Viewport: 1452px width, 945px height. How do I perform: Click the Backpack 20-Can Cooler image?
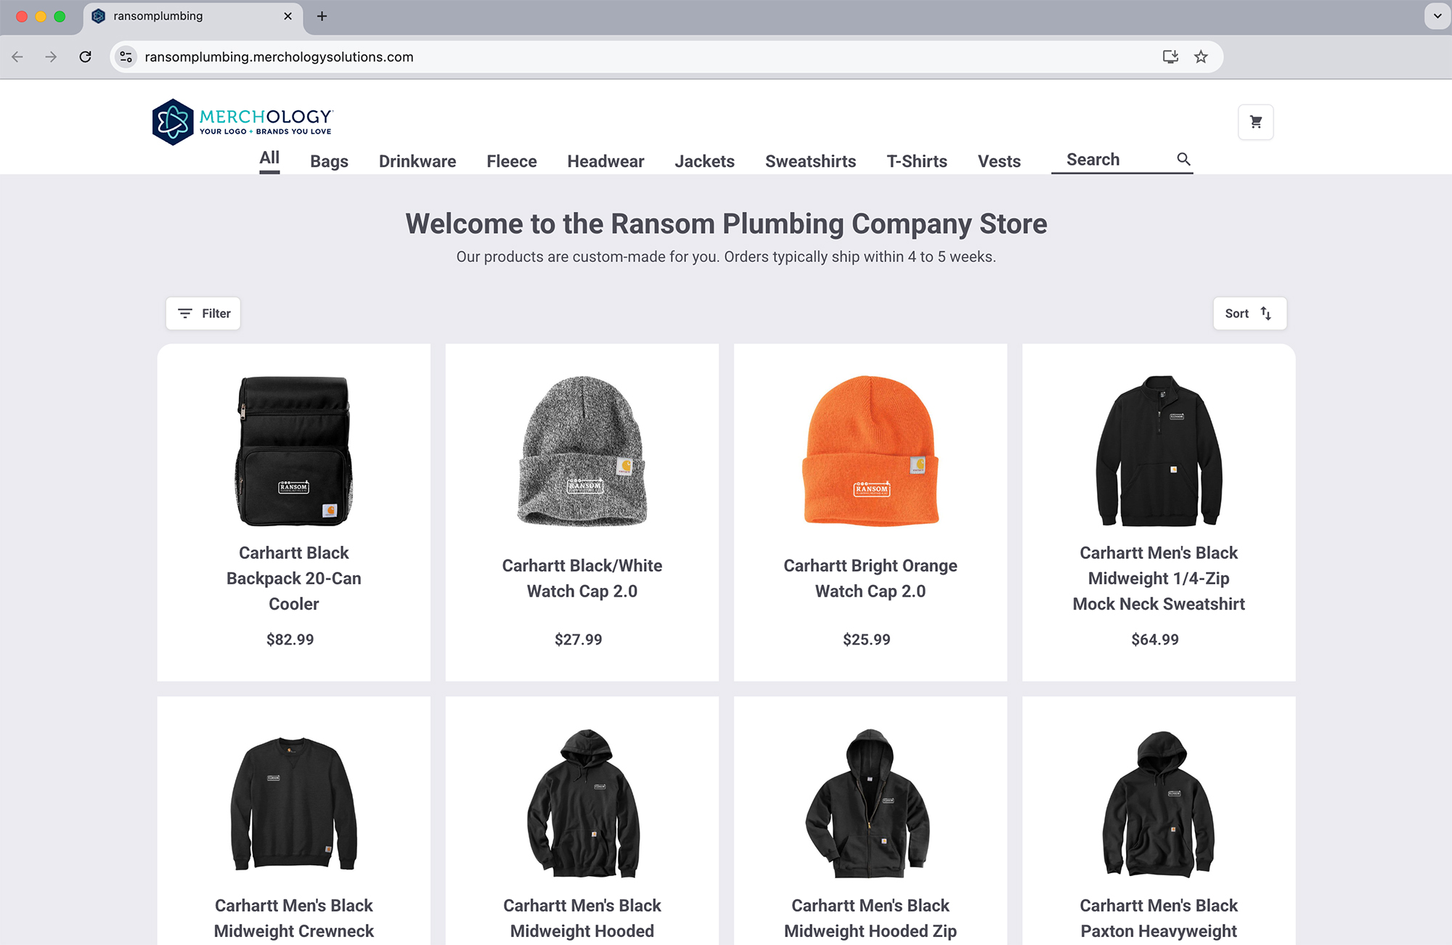tap(294, 451)
